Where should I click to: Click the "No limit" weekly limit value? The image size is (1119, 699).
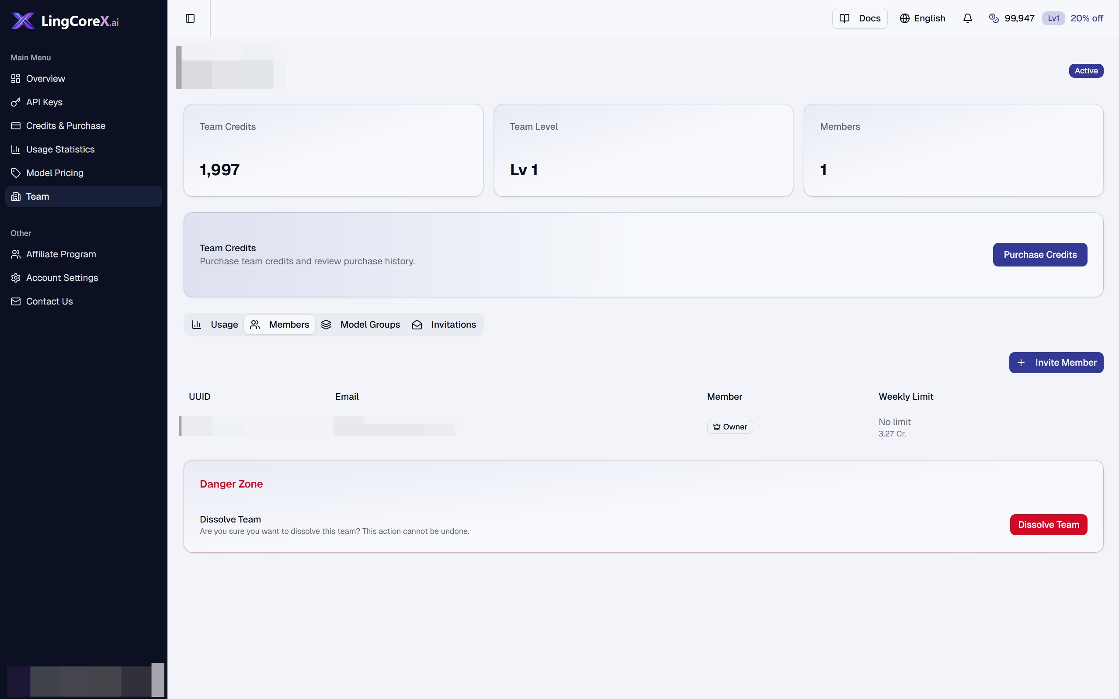click(894, 422)
